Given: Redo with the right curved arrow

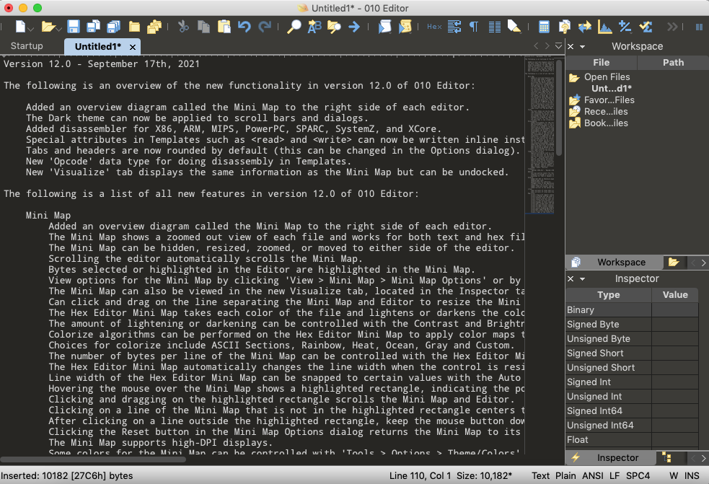Looking at the screenshot, I should (265, 27).
